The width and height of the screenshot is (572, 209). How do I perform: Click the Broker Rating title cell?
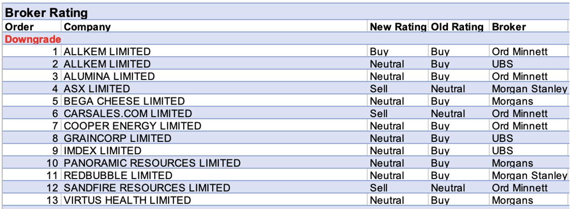click(47, 13)
